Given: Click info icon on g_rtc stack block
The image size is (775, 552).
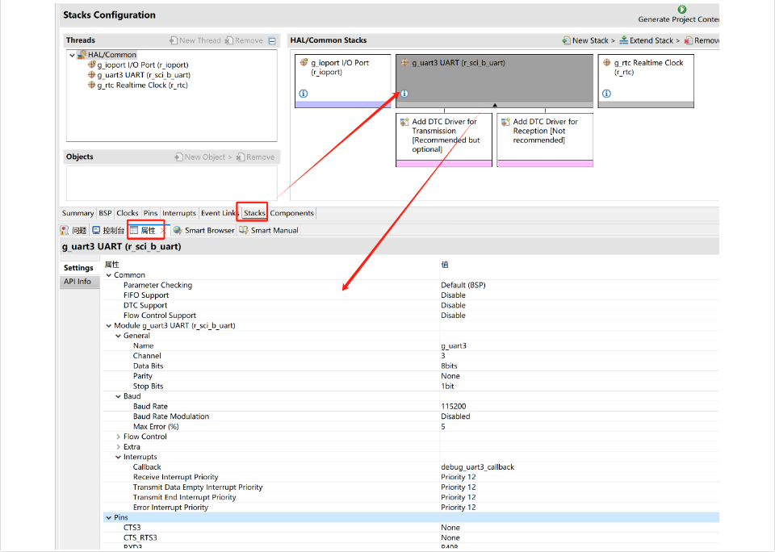Looking at the screenshot, I should [606, 94].
